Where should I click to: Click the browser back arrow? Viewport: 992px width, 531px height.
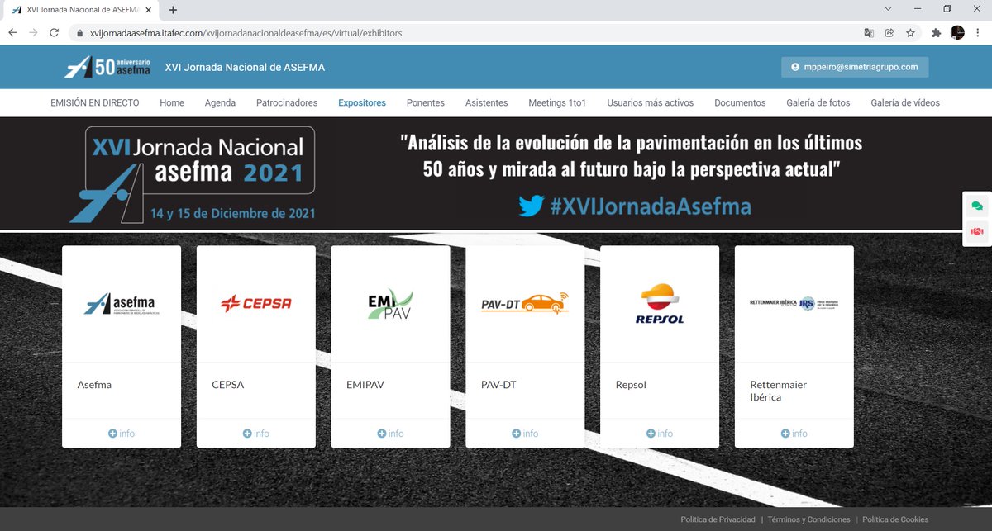(12, 33)
